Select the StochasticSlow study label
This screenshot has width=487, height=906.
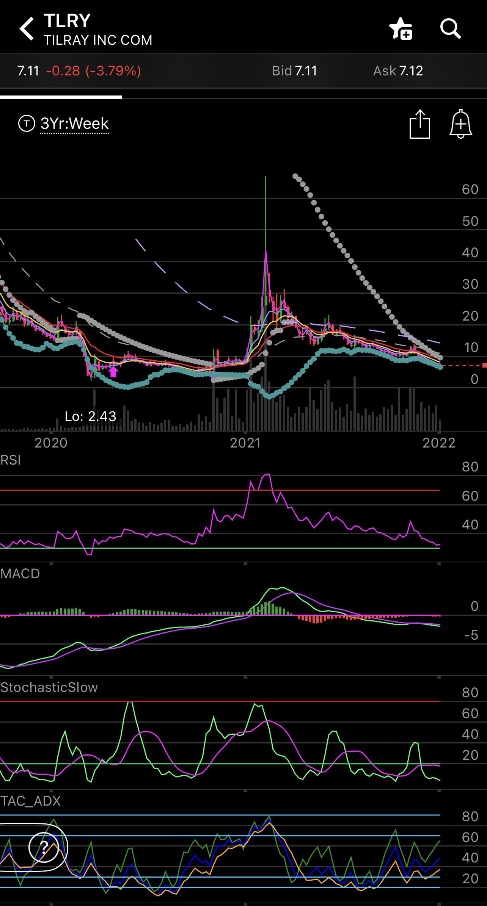click(x=49, y=687)
